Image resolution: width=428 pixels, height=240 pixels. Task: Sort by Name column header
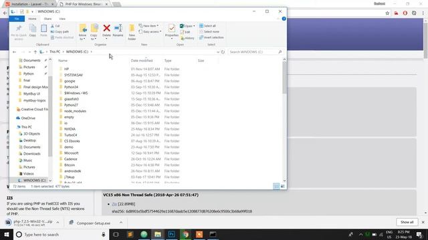(x=63, y=61)
